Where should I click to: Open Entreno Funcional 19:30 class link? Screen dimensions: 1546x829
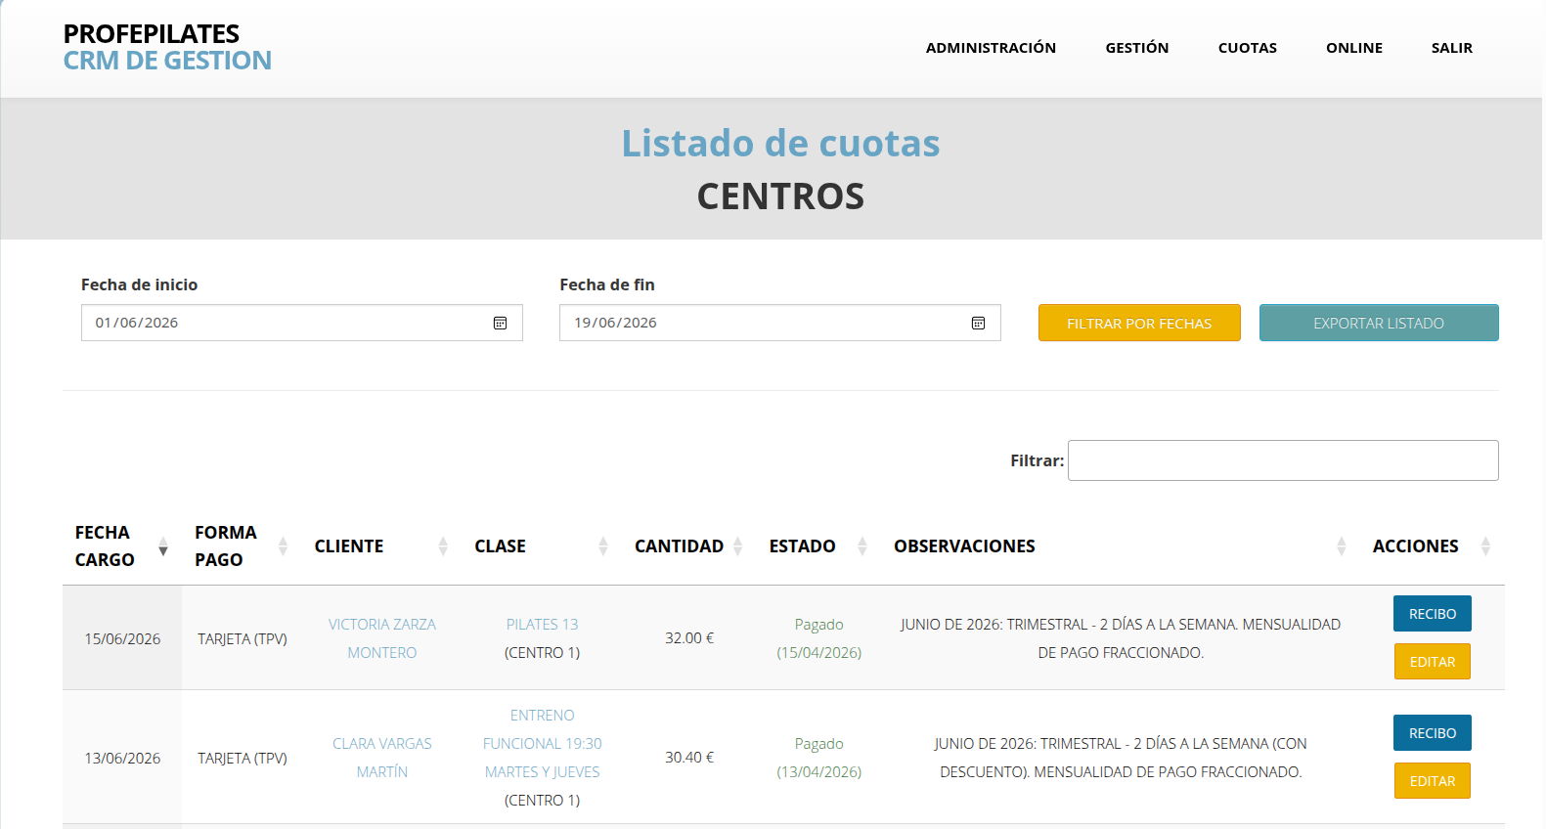tap(543, 744)
